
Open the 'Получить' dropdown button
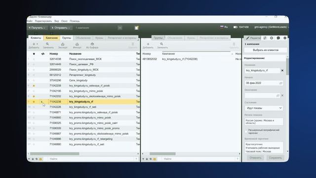[37, 28]
